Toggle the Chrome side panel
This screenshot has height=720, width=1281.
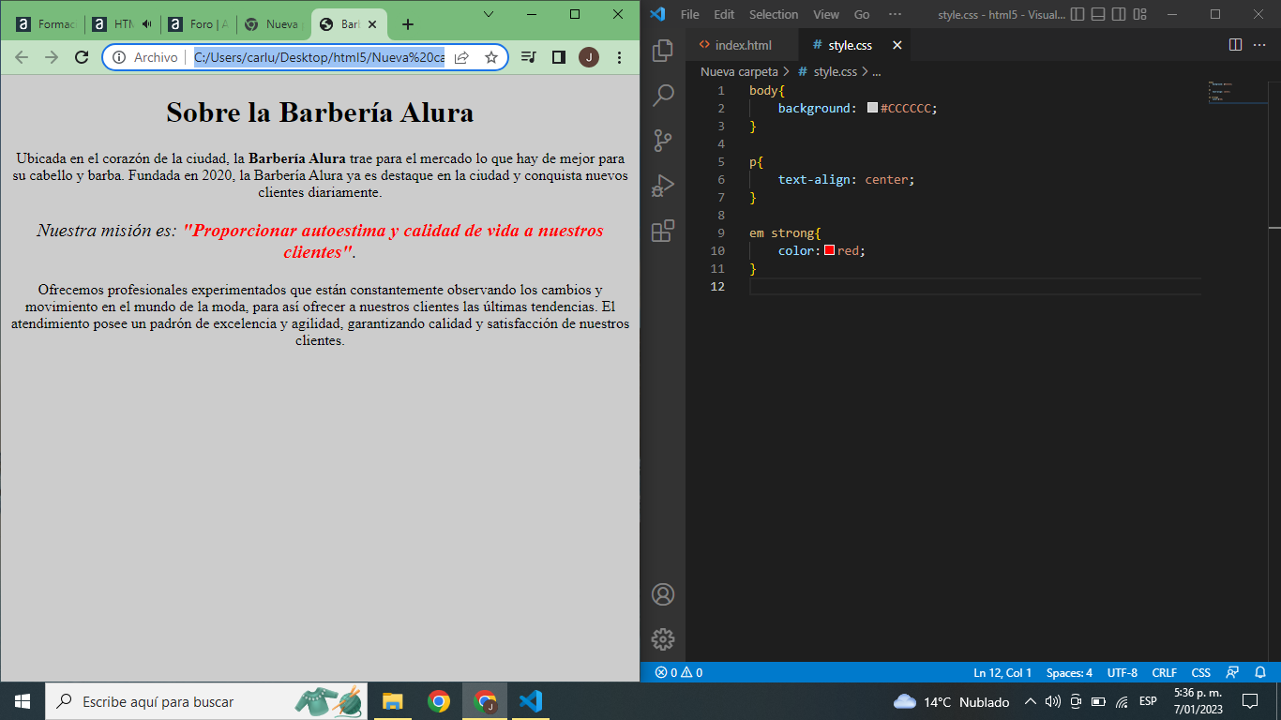[558, 57]
